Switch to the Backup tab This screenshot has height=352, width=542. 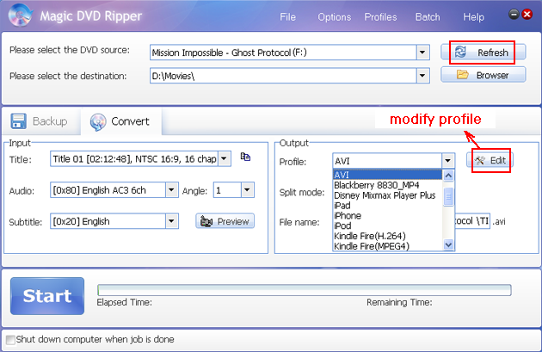(x=41, y=121)
